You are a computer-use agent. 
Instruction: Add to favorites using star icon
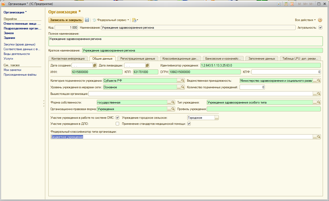279,4
